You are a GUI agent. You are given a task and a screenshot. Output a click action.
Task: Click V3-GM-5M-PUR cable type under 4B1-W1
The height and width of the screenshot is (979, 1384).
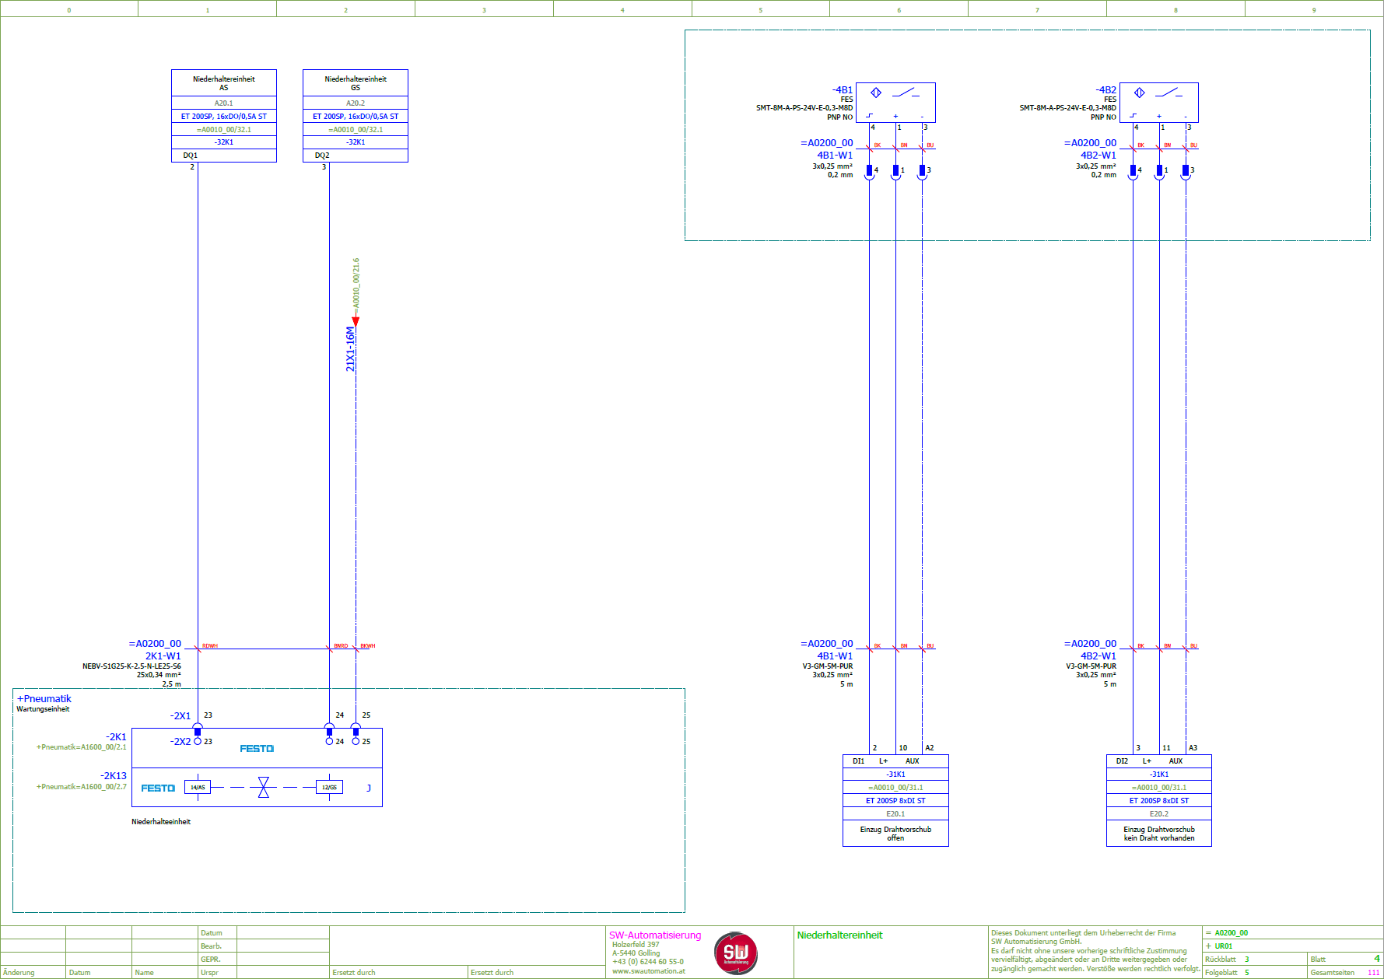[828, 666]
